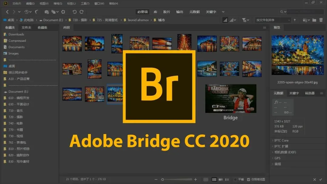
Task: Open the 窗口(W) menu
Action: 99,4
